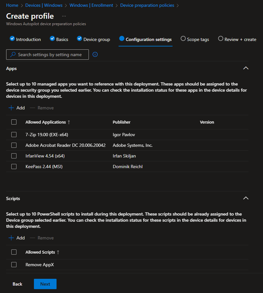
Task: Select the KeePass 2.44 (MSI) checkbox
Action: [x=14, y=167]
